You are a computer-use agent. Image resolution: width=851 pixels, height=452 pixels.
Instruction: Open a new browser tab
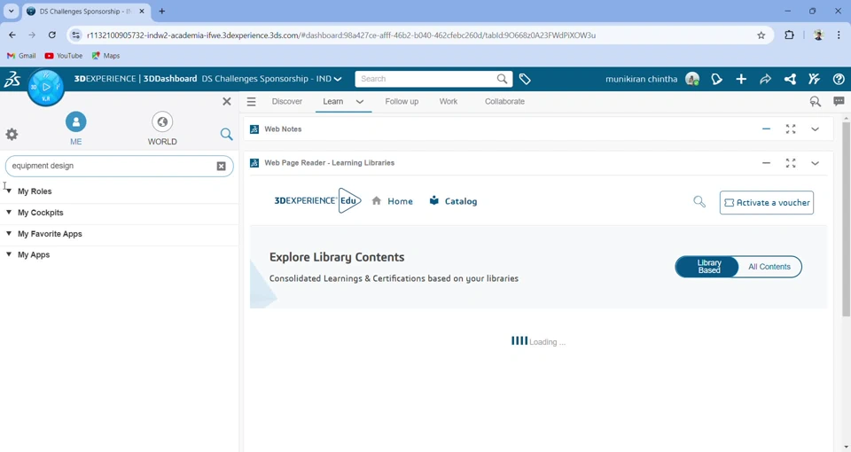[x=161, y=11]
